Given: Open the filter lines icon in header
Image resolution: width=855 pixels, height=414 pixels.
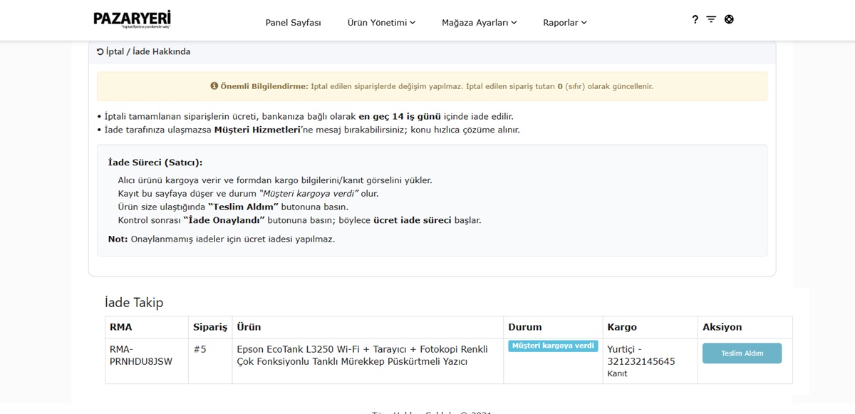Looking at the screenshot, I should pyautogui.click(x=711, y=19).
